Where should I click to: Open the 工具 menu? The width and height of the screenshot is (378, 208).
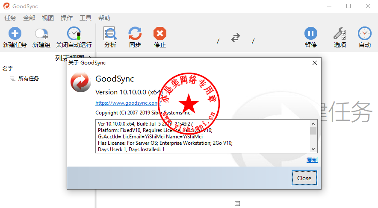coord(86,18)
